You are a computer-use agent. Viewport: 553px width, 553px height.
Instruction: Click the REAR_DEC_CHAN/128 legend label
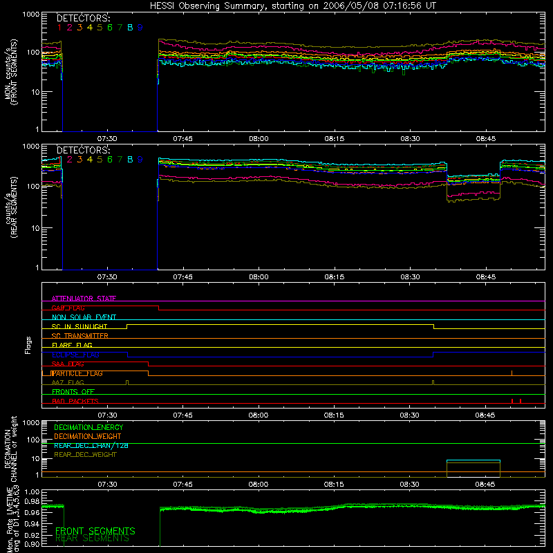point(91,446)
